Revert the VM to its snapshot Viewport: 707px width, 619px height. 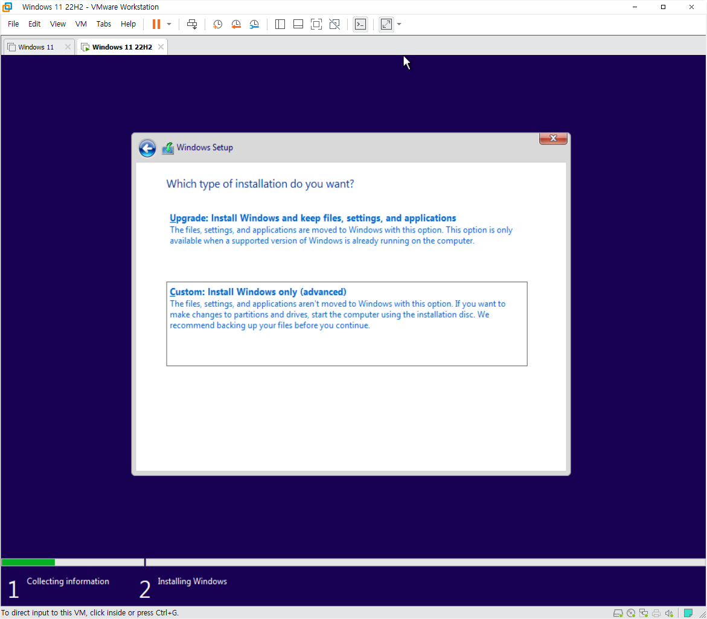(x=236, y=24)
